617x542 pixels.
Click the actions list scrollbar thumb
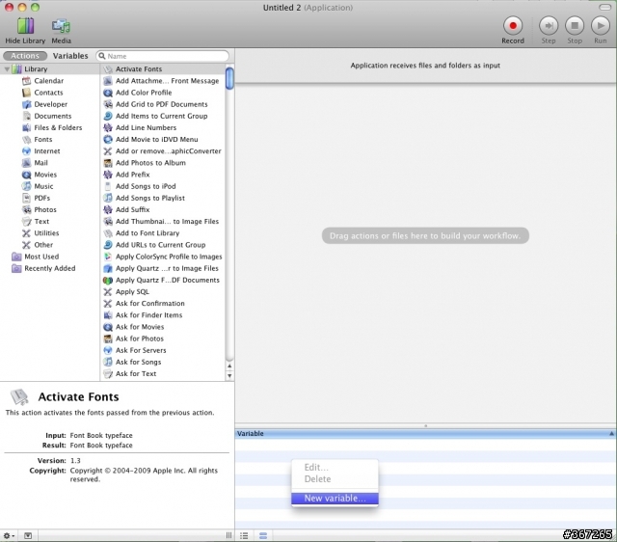[x=229, y=78]
